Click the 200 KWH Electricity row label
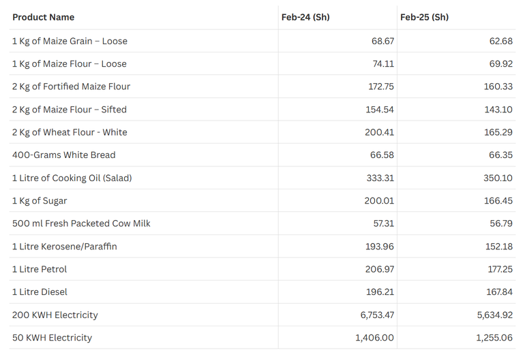The height and width of the screenshot is (359, 525). coord(55,315)
